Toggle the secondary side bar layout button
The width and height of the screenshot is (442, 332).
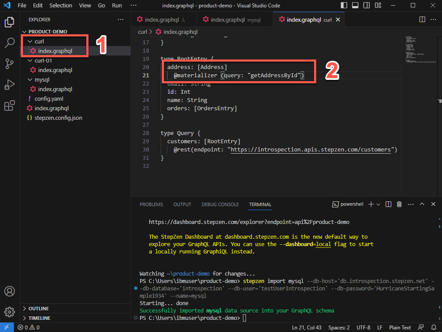366,6
